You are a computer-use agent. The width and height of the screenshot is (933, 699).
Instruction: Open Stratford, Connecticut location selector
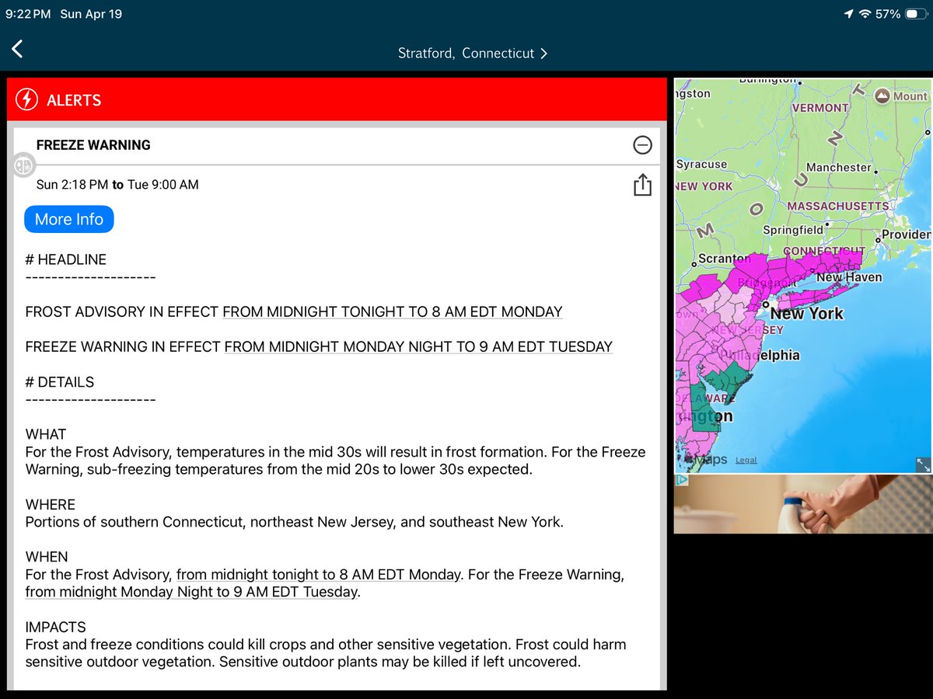coord(473,53)
